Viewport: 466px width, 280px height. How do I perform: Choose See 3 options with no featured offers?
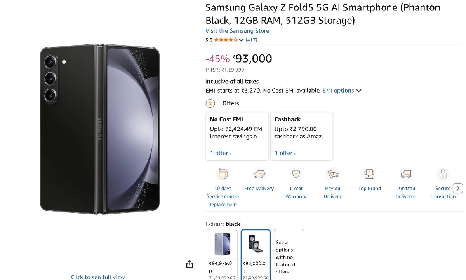289,255
